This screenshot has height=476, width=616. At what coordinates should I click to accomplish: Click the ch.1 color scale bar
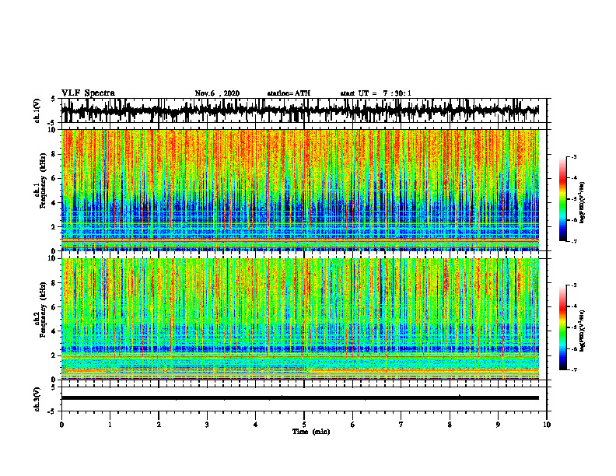pyautogui.click(x=562, y=198)
